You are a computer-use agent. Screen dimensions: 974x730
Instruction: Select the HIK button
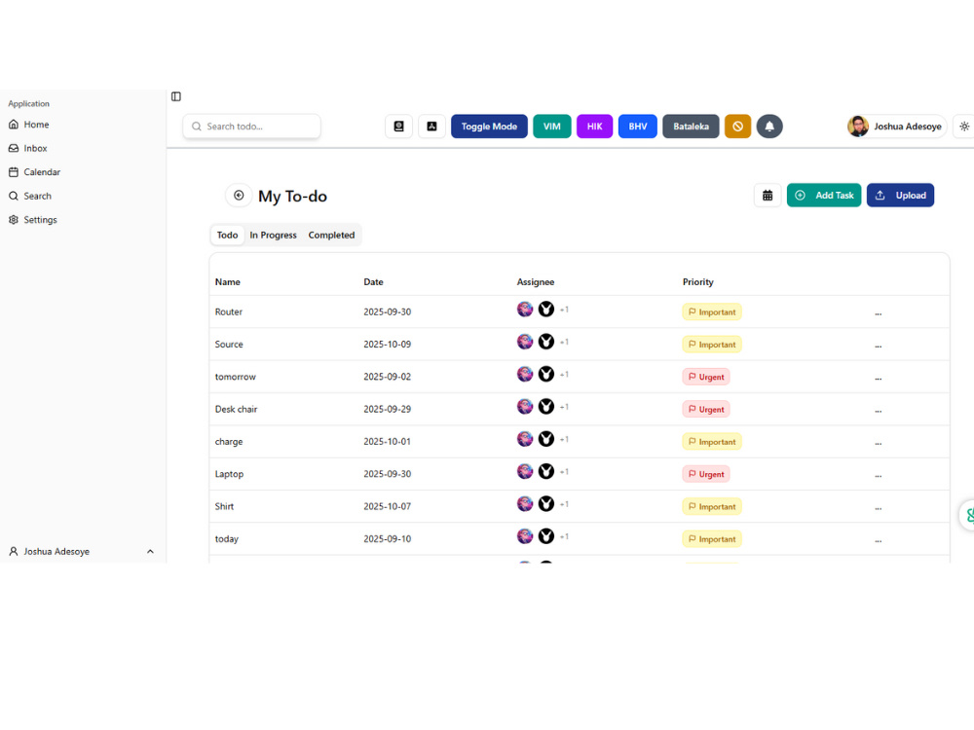point(594,126)
